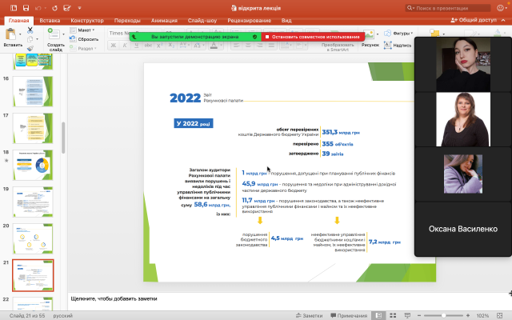Click the green phone icon on the Zoom sharing bar
This screenshot has height=320, width=512.
point(134,37)
